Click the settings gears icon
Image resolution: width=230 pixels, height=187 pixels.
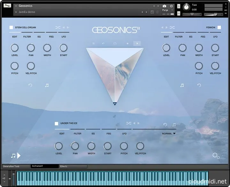[x=216, y=156]
